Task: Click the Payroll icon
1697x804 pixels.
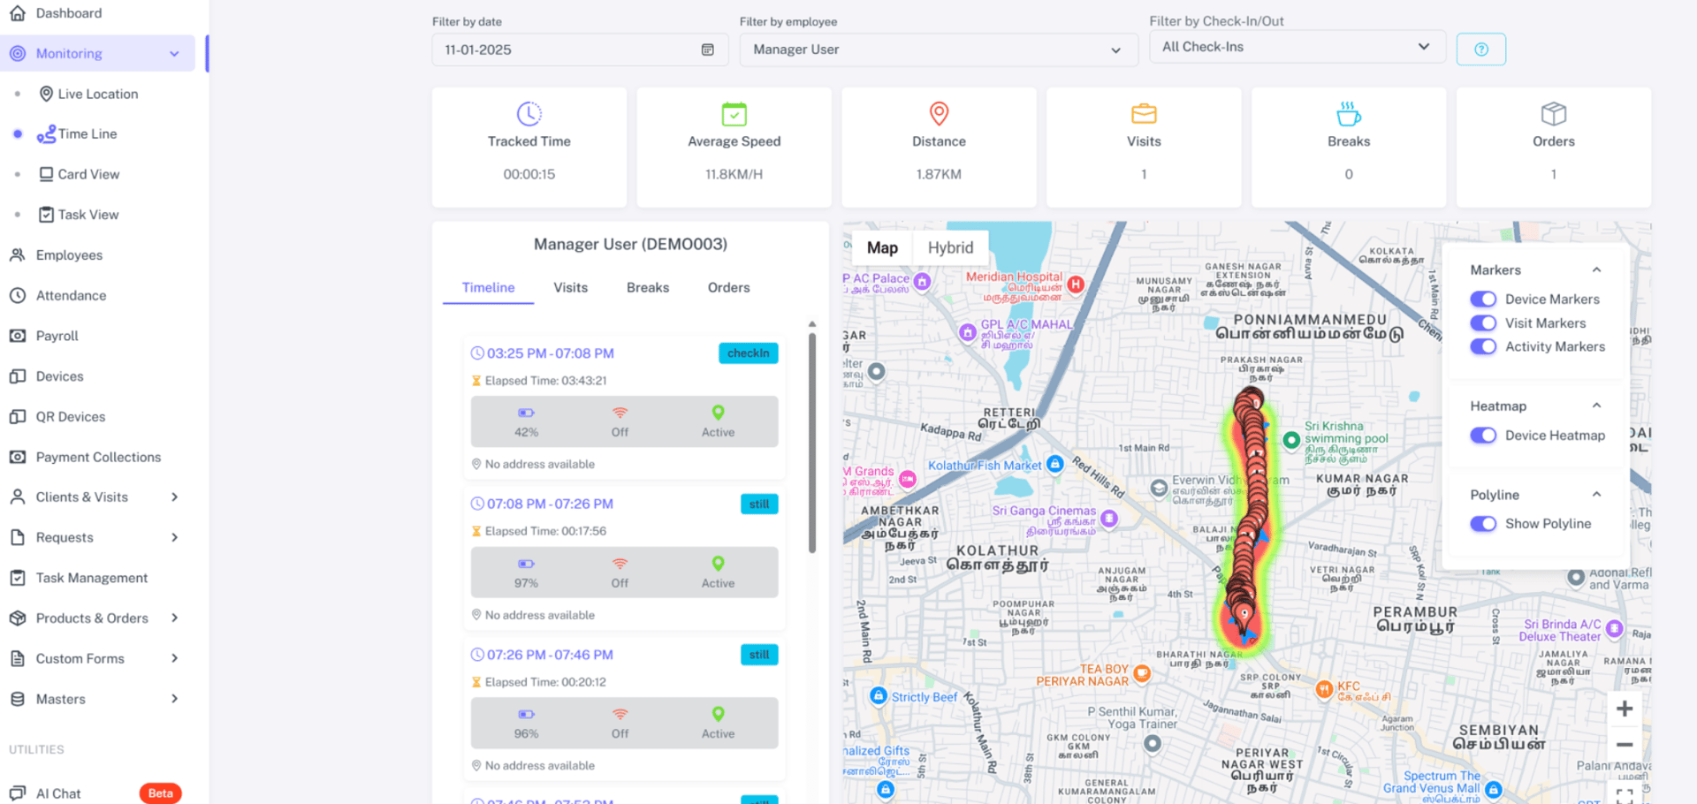Action: click(x=18, y=336)
